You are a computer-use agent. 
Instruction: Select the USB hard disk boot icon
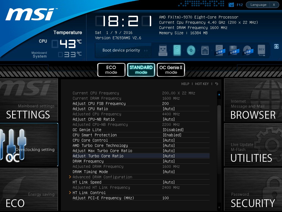tap(219, 50)
